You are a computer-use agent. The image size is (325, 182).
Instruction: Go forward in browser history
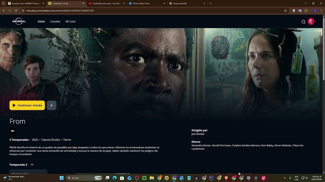(x=10, y=11)
